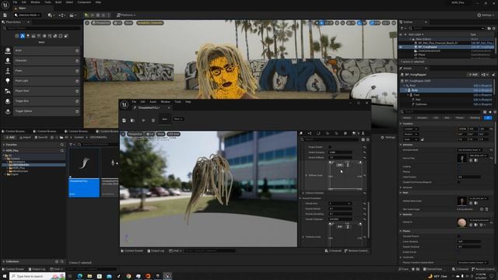The width and height of the screenshot is (498, 280).
Task: Expand Collision Constraint in groom details
Action: click(303, 193)
